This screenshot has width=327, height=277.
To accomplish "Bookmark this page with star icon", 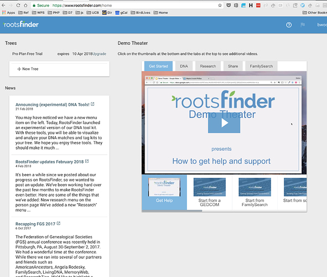I will click(220, 6).
